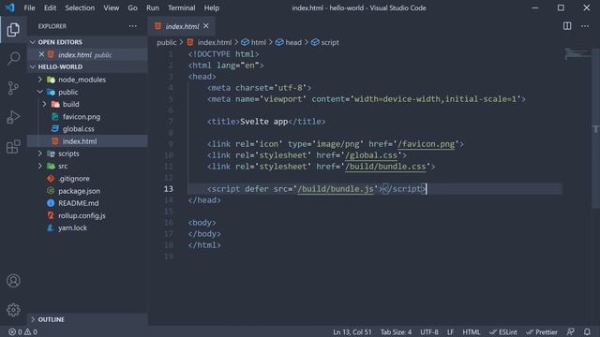Open the Search view in activity bar
Image resolution: width=600 pixels, height=337 pixels.
(13, 58)
